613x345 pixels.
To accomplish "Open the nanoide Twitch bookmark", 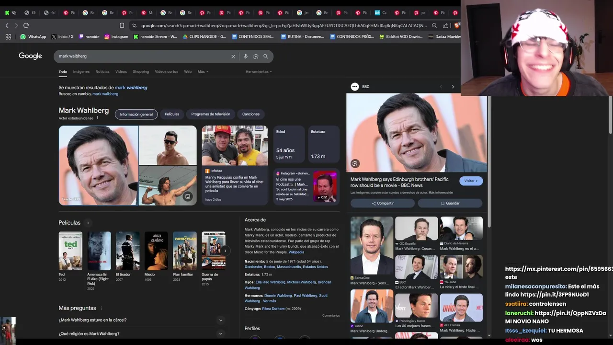I will [x=89, y=36].
